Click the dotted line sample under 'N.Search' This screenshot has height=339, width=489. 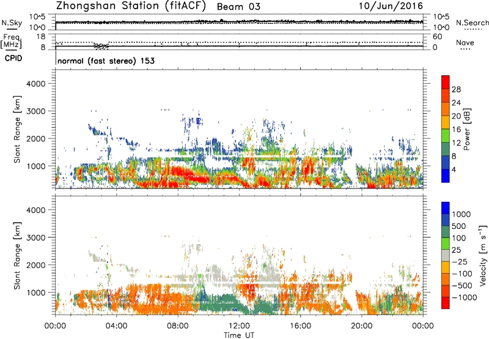[x=473, y=29]
